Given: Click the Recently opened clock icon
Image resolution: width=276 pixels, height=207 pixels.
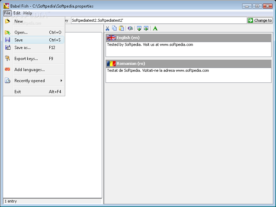Looking at the screenshot, I should click(7, 80).
